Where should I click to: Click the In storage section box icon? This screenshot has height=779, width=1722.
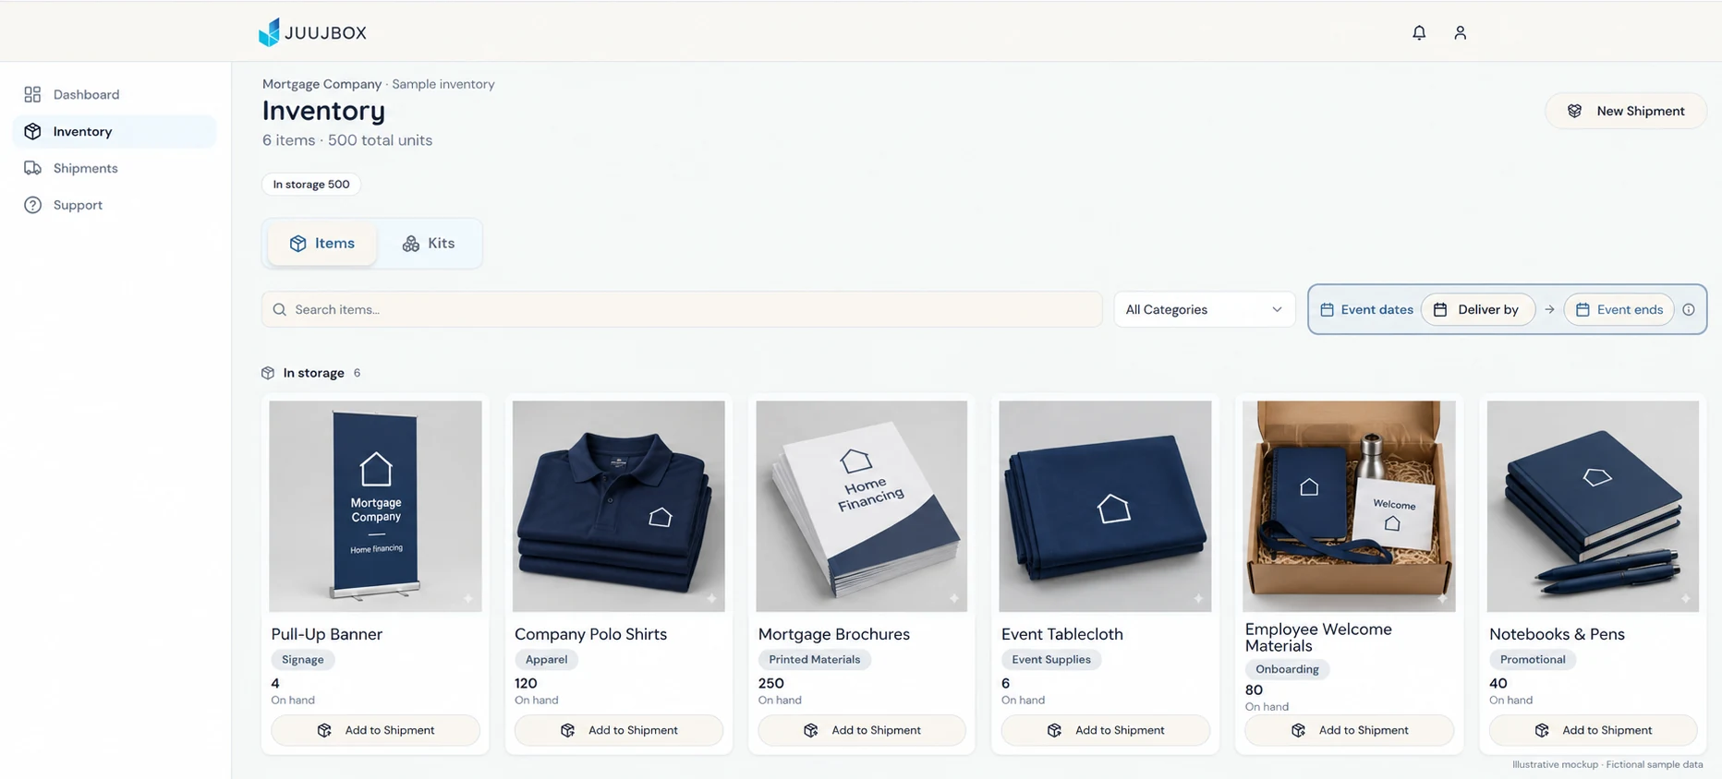click(268, 373)
